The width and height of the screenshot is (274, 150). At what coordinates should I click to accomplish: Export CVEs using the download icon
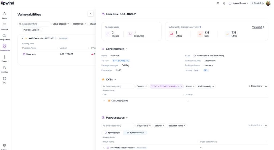[266, 86]
